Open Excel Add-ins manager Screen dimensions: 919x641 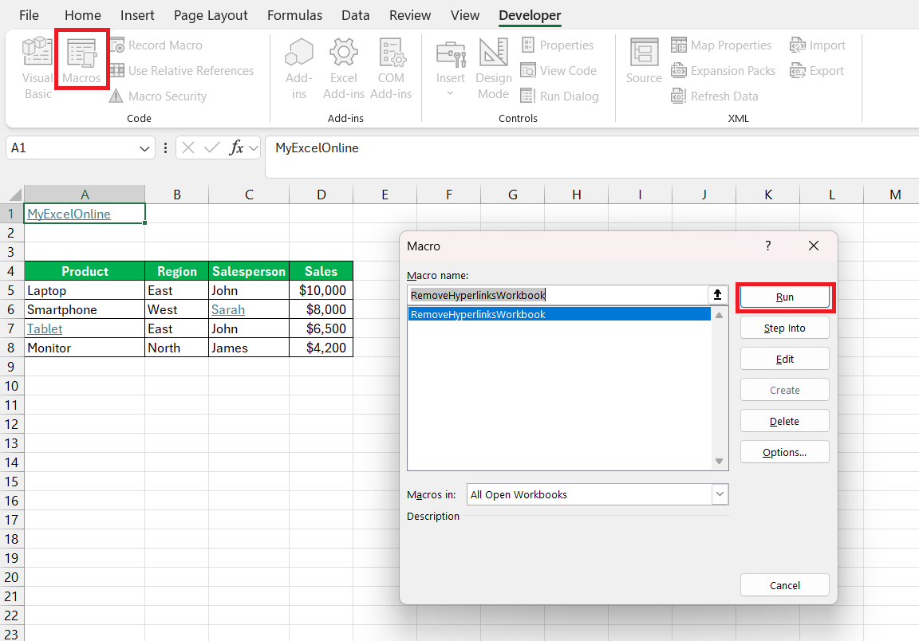pos(344,68)
